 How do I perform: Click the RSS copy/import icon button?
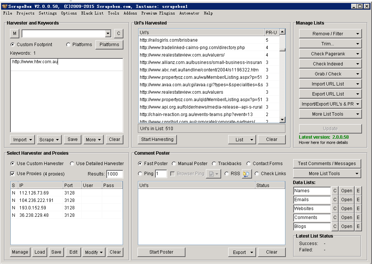click(246, 174)
